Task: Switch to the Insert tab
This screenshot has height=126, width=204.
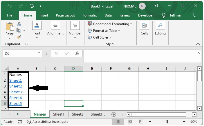Action: pos(44,15)
